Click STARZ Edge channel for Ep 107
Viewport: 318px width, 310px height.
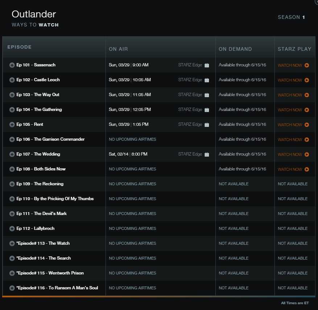coord(190,154)
